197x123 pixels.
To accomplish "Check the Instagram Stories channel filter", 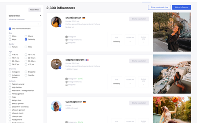I will click(x=10, y=75).
